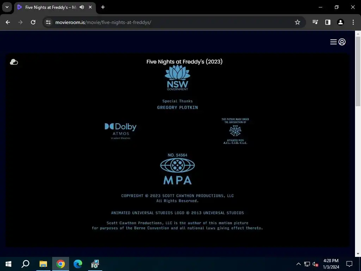Mute the Five Nights at Freddy's tab audio
Viewport: 361px width, 271px height.
coord(82,7)
